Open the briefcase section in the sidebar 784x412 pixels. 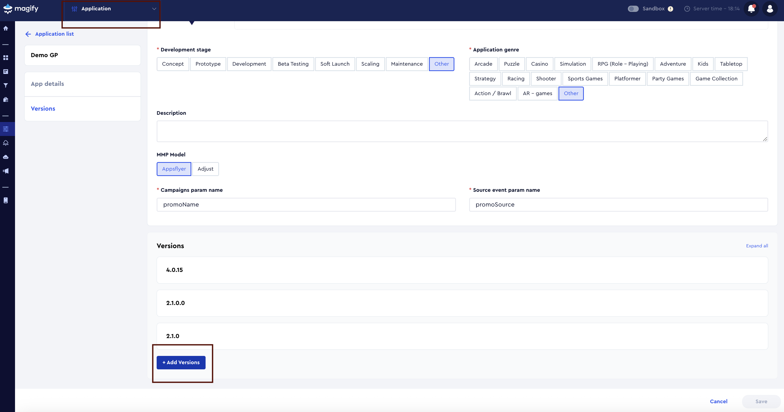pyautogui.click(x=6, y=100)
